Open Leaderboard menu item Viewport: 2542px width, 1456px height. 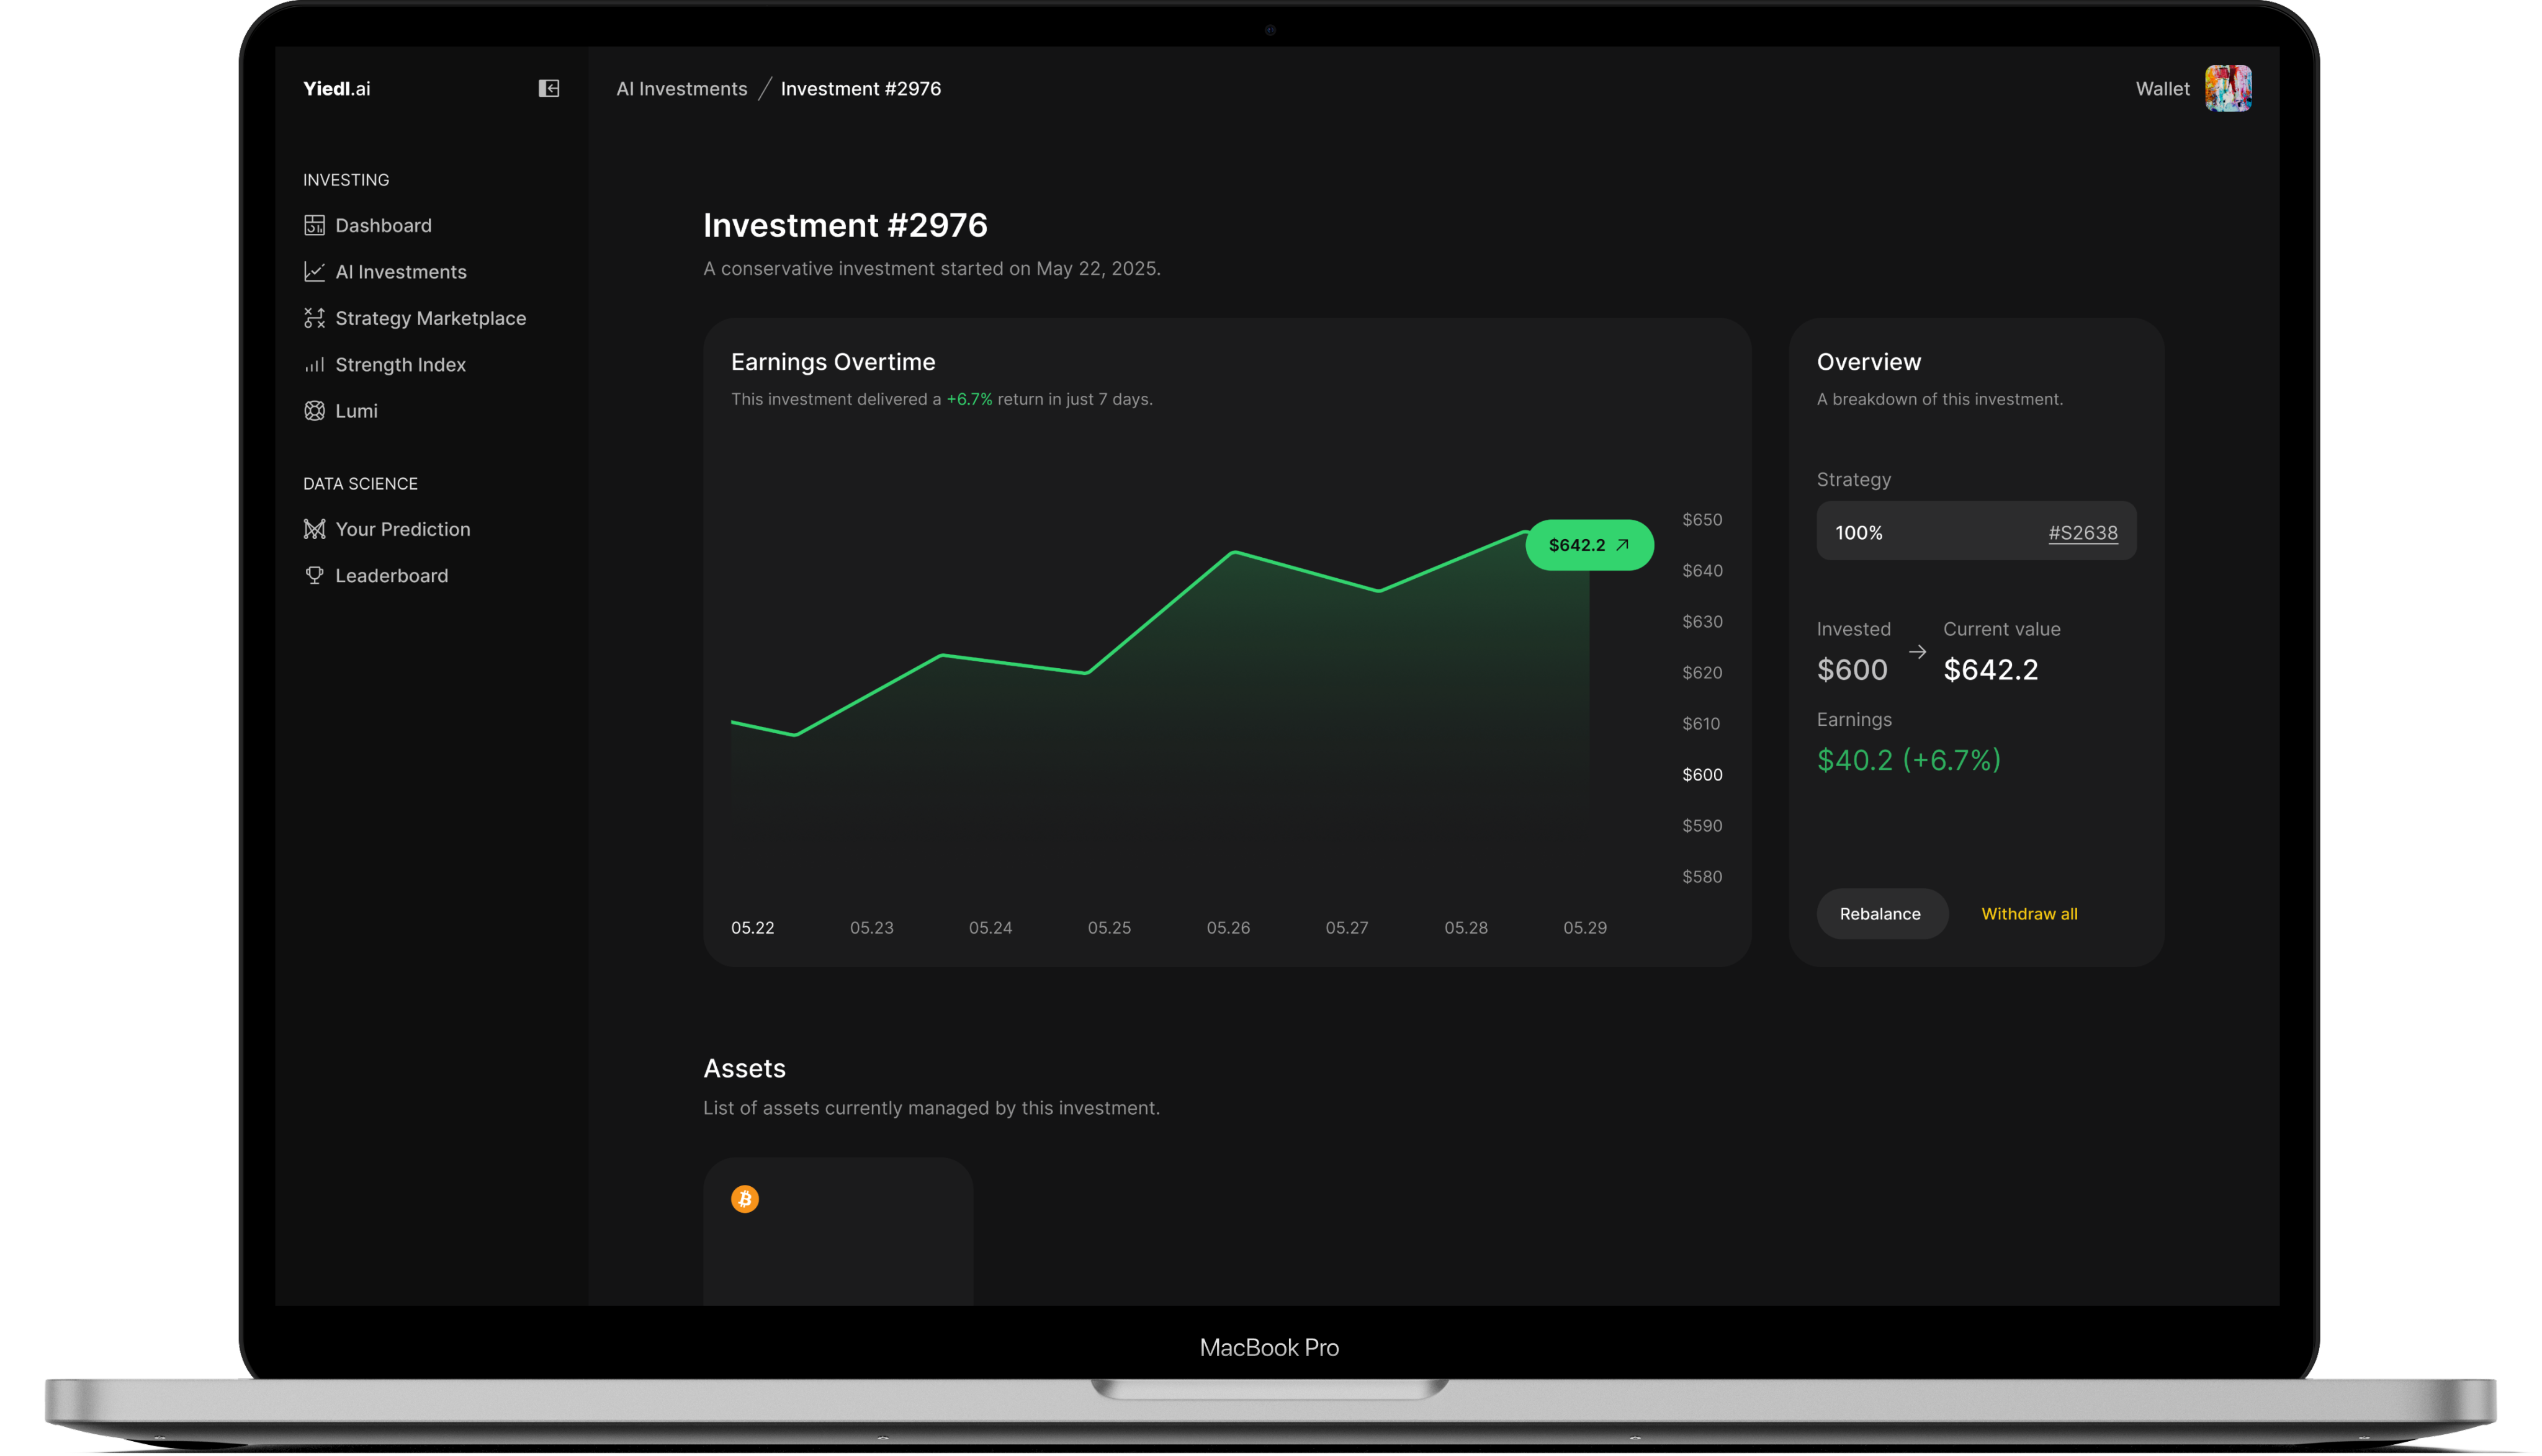391,576
